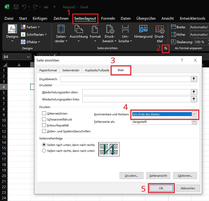Viewport: 209px width, 201px height.
Task: Expand the Fehlerwerte als dropdown
Action: click(194, 122)
